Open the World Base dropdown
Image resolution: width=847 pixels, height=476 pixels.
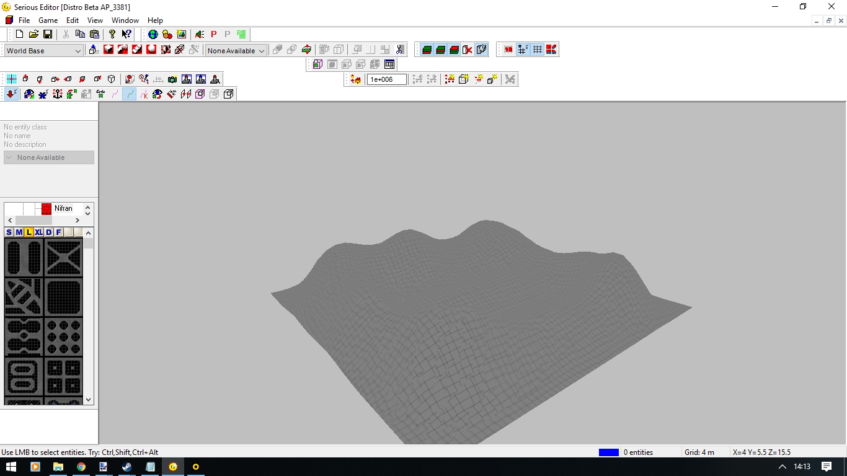(x=44, y=51)
